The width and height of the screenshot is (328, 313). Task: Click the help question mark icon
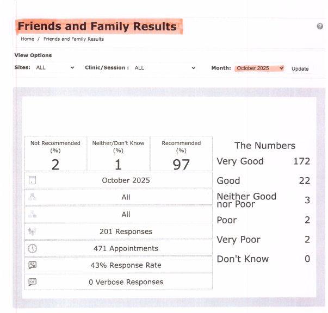tap(320, 27)
